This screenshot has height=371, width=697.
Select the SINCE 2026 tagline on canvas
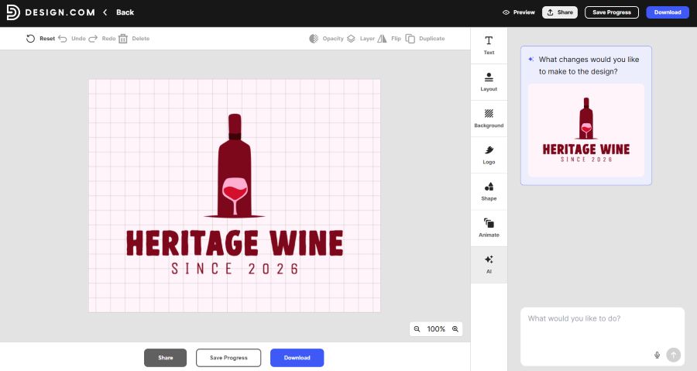(x=235, y=269)
